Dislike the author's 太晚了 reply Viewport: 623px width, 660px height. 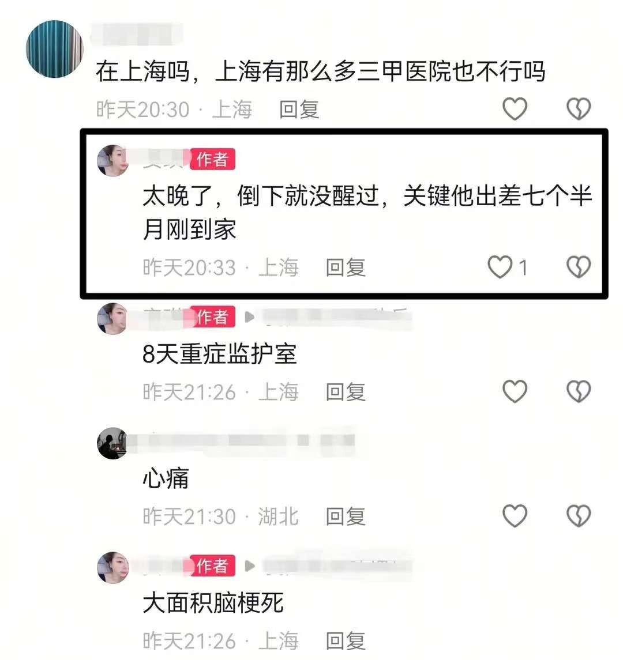coord(579,267)
